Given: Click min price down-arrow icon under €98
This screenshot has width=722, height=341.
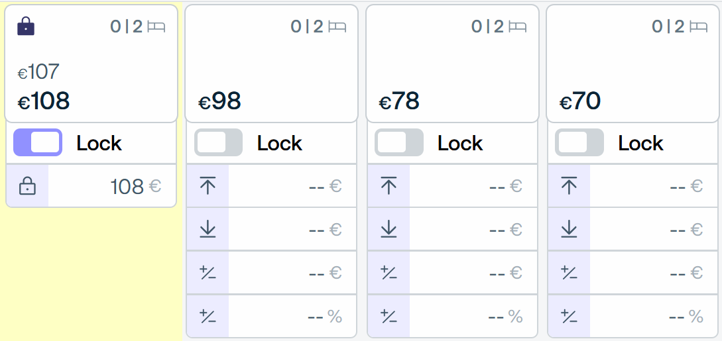Looking at the screenshot, I should tap(208, 229).
